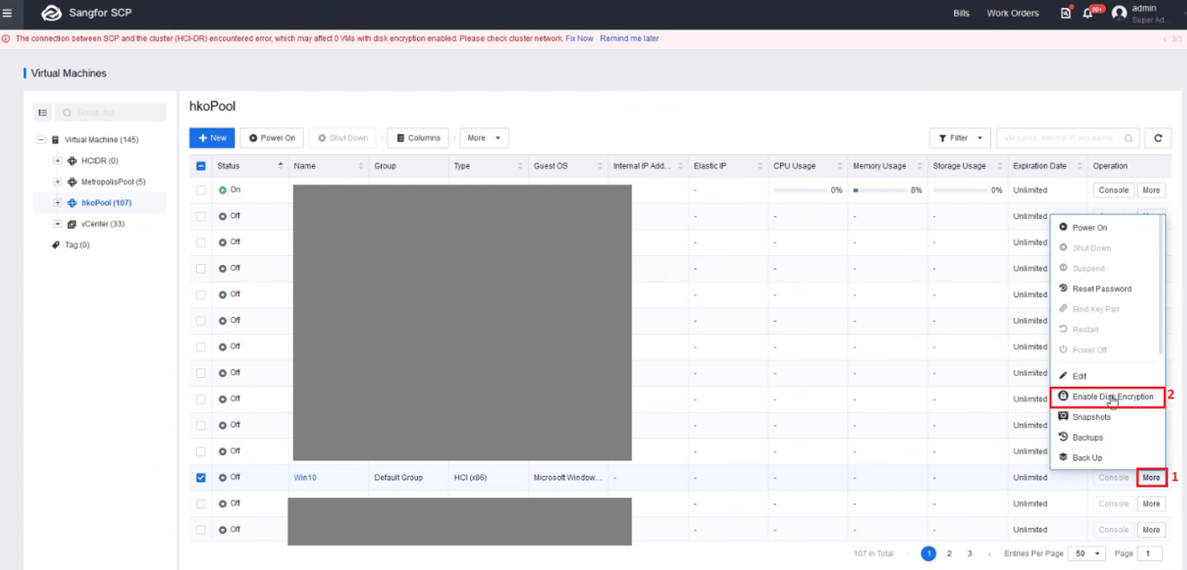Click the search magnifier in VM name box
1187x570 pixels.
(x=1129, y=138)
